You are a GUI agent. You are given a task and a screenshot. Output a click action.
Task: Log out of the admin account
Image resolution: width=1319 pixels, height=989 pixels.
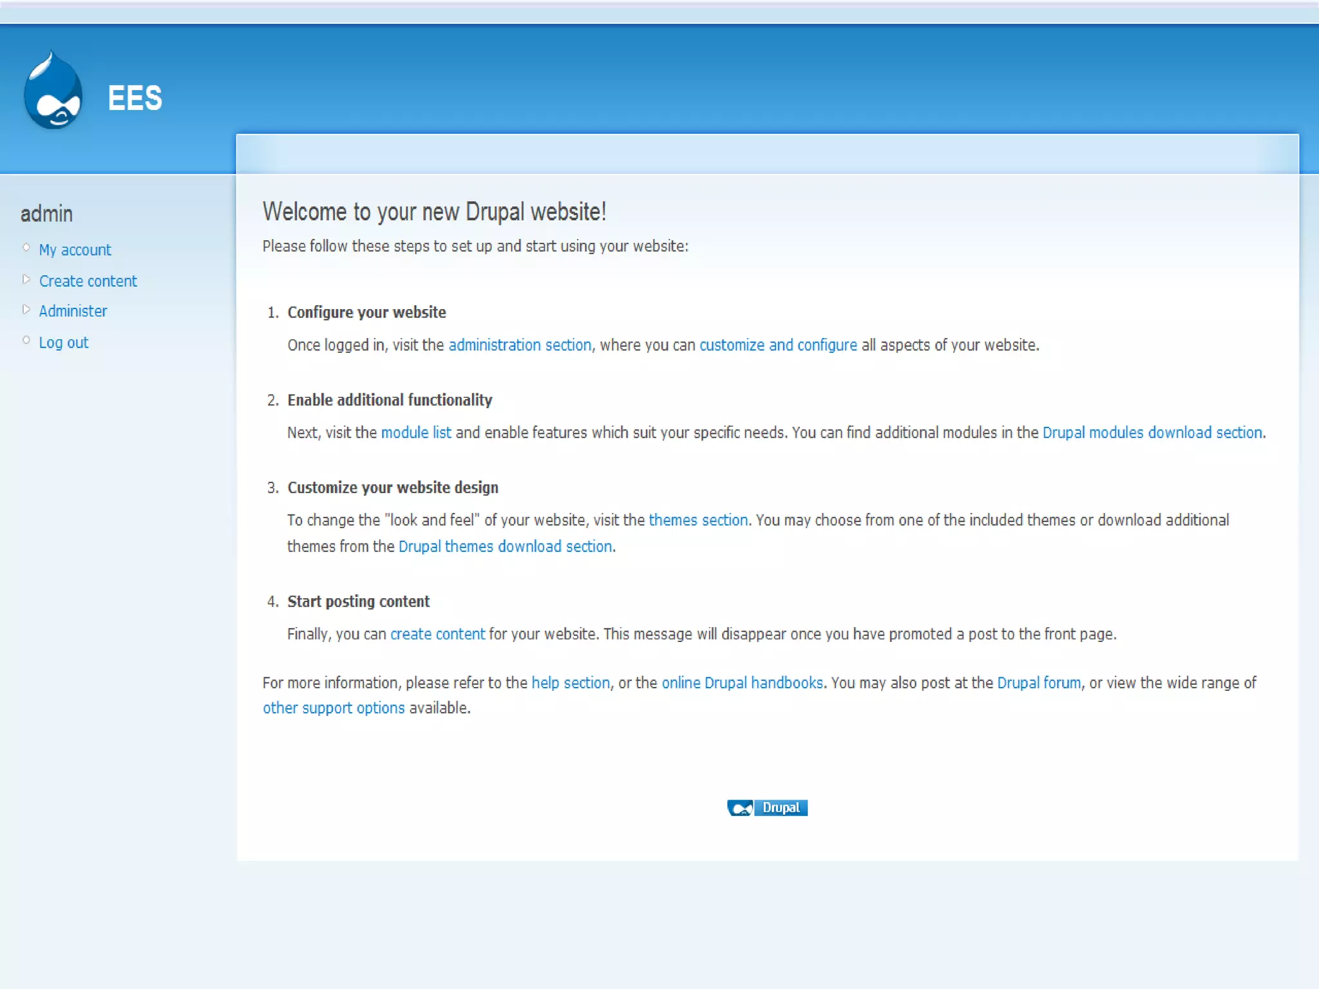tap(63, 343)
